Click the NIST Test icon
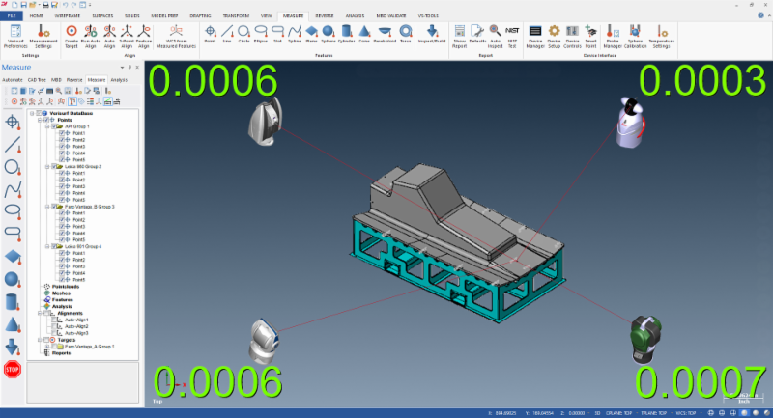This screenshot has width=773, height=418. [x=512, y=34]
